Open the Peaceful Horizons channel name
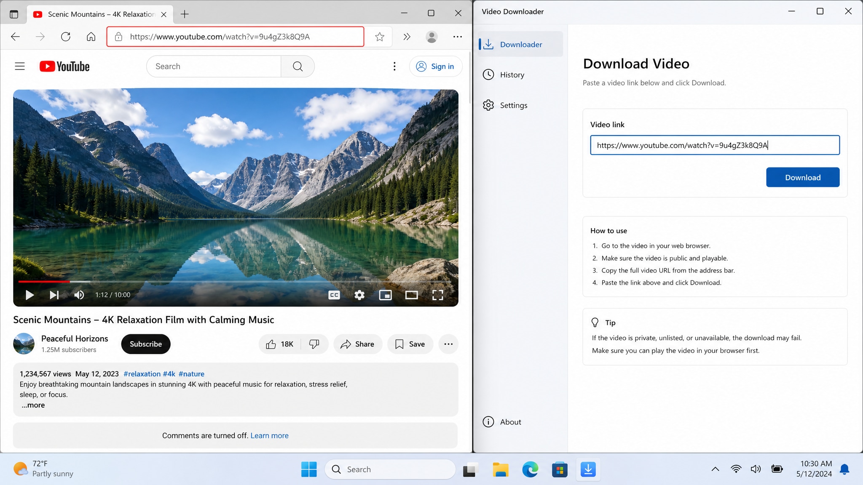Image resolution: width=863 pixels, height=485 pixels. coord(75,339)
